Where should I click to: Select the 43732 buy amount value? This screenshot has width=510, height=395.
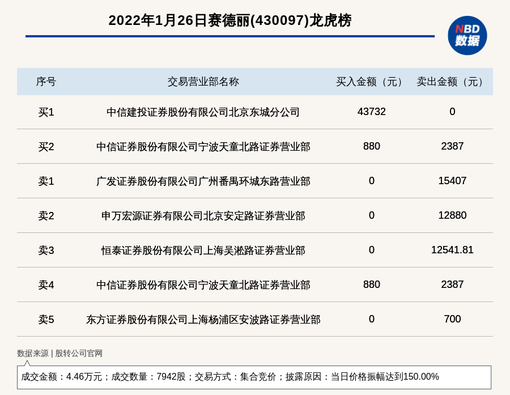371,112
